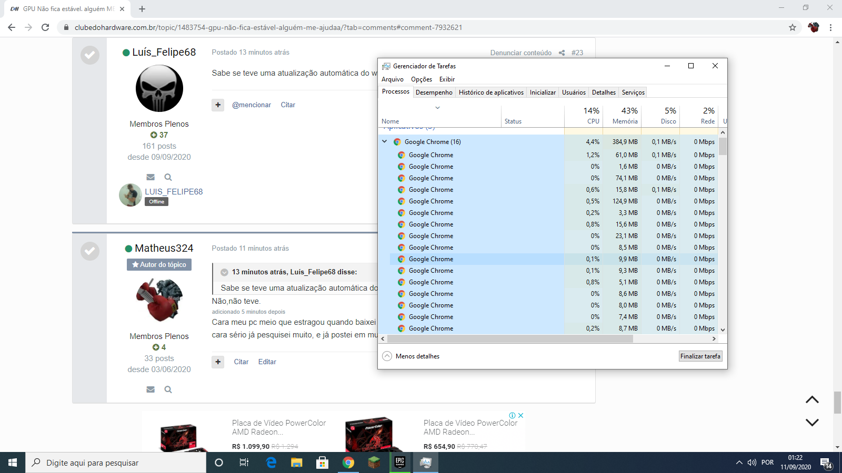This screenshot has height=473, width=842.
Task: Open a new Chrome tab
Action: coord(142,9)
